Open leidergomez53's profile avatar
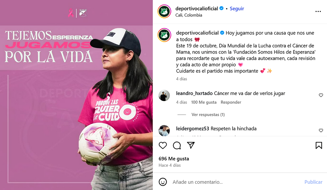327x190 pixels. click(164, 131)
